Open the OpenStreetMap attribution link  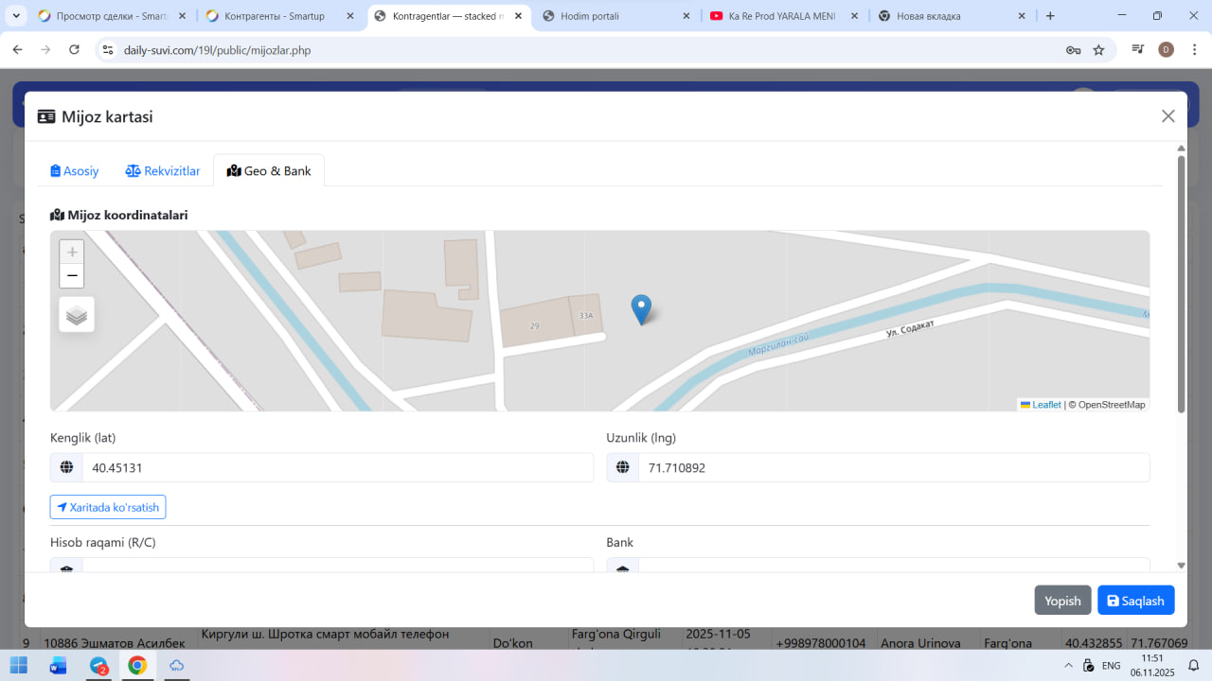click(x=1112, y=405)
